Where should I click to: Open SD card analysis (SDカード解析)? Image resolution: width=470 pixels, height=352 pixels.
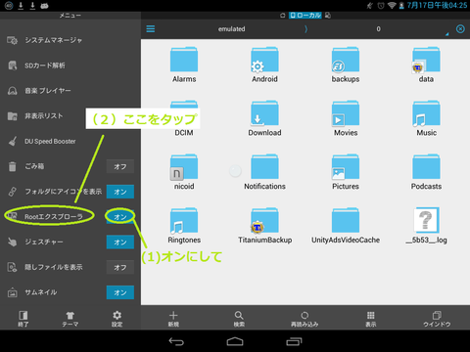click(x=70, y=66)
